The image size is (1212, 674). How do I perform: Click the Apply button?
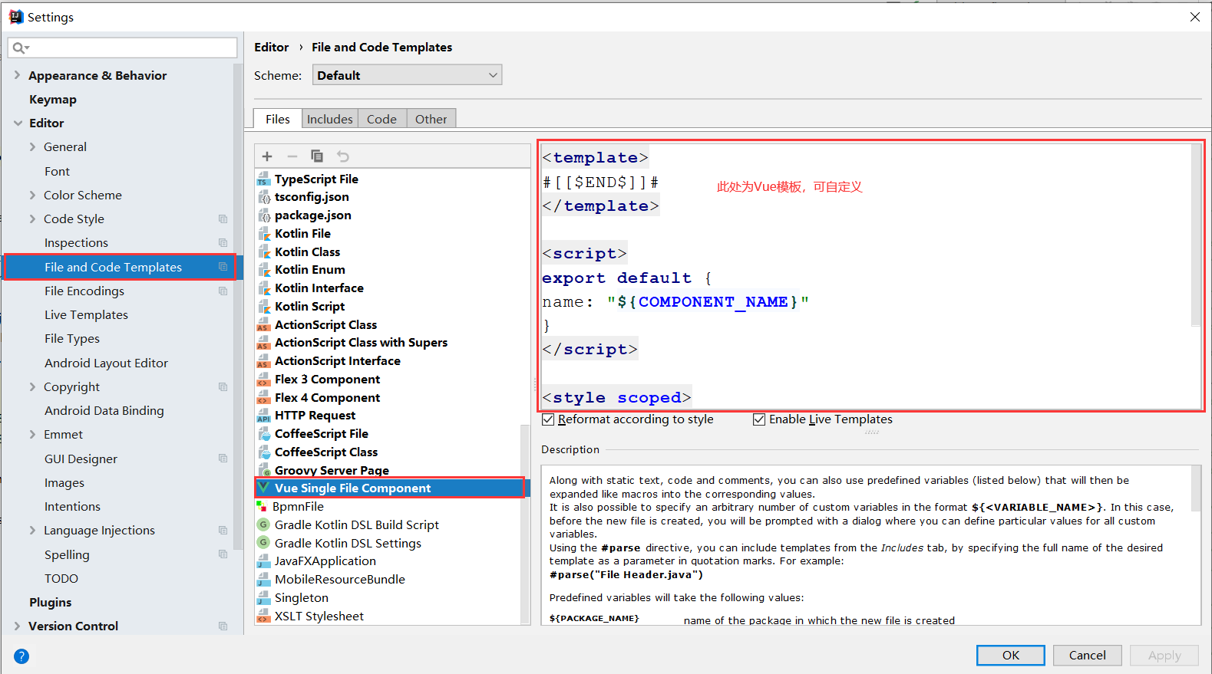pyautogui.click(x=1164, y=656)
